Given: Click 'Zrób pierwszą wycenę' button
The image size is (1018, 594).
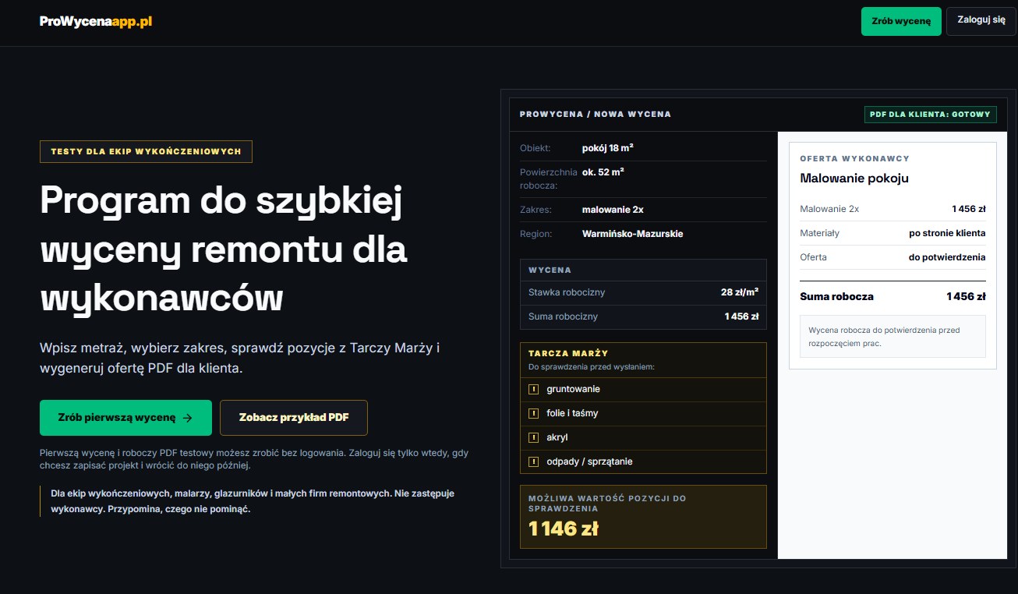Looking at the screenshot, I should (x=125, y=418).
